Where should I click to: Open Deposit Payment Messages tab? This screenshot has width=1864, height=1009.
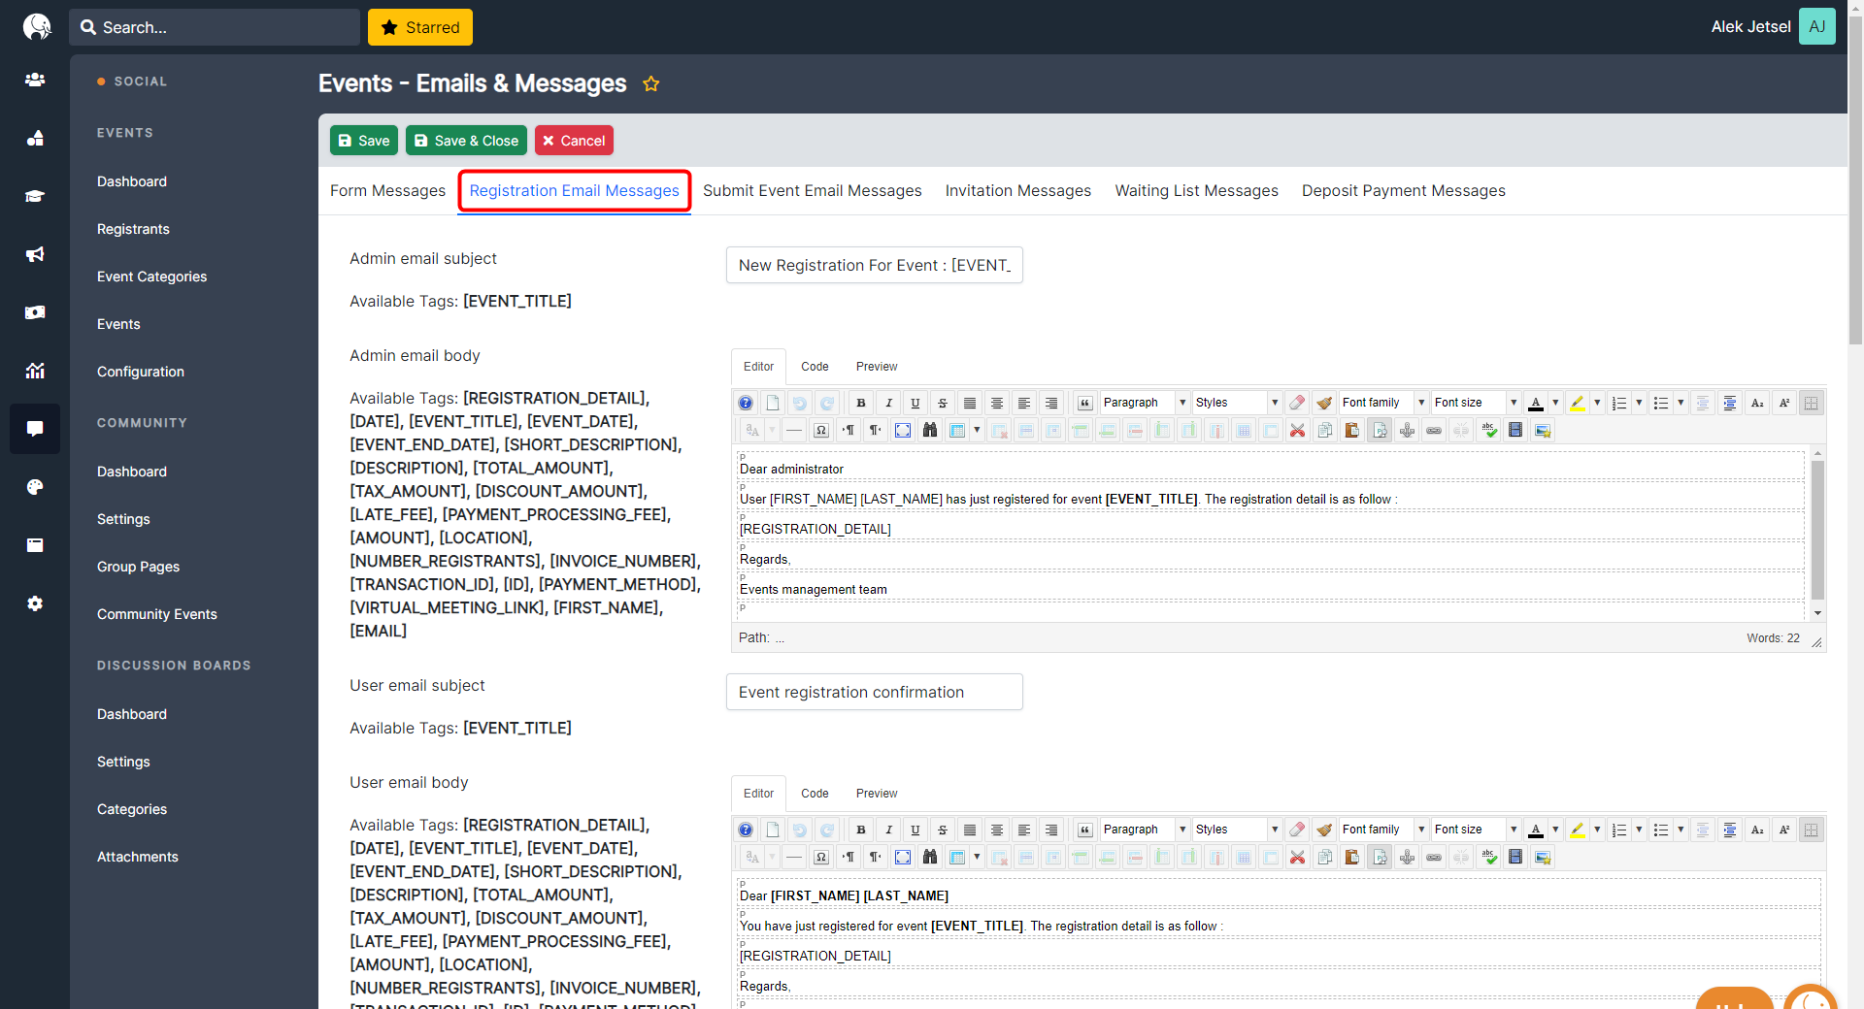click(x=1404, y=191)
